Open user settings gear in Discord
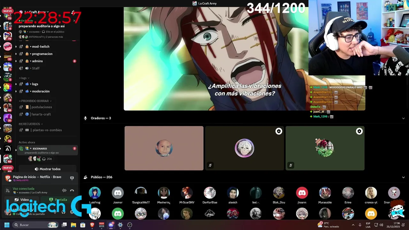 pyautogui.click(x=72, y=212)
